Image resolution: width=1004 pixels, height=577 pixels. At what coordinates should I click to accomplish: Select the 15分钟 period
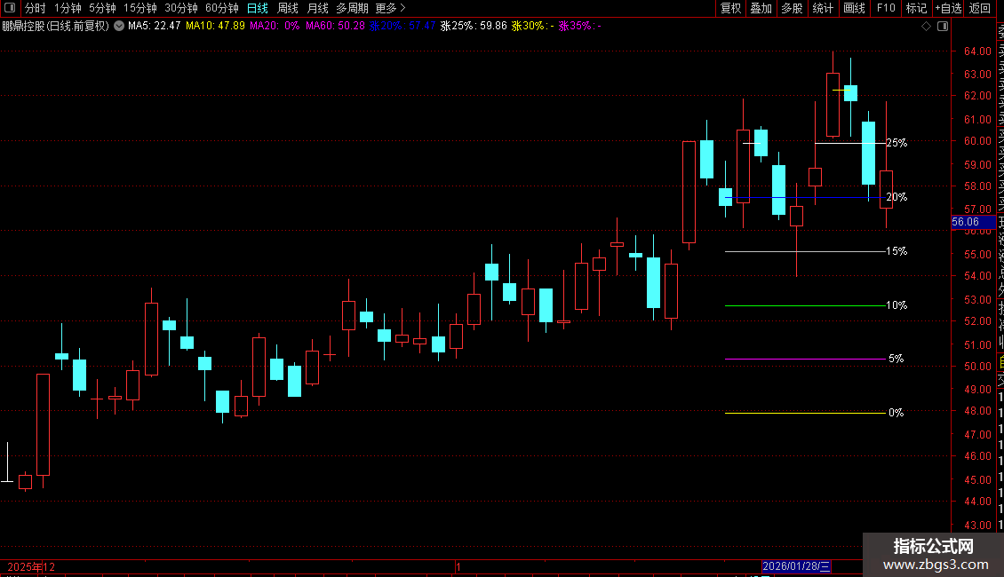pyautogui.click(x=140, y=8)
